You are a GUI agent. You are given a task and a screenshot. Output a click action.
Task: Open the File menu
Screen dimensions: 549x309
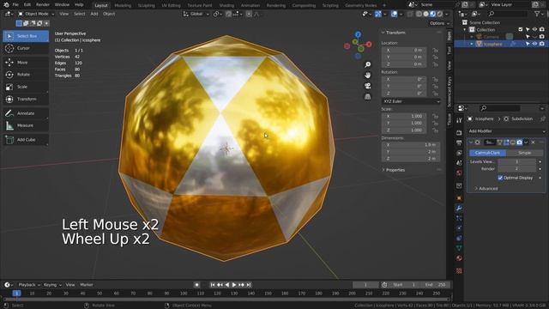[15, 5]
